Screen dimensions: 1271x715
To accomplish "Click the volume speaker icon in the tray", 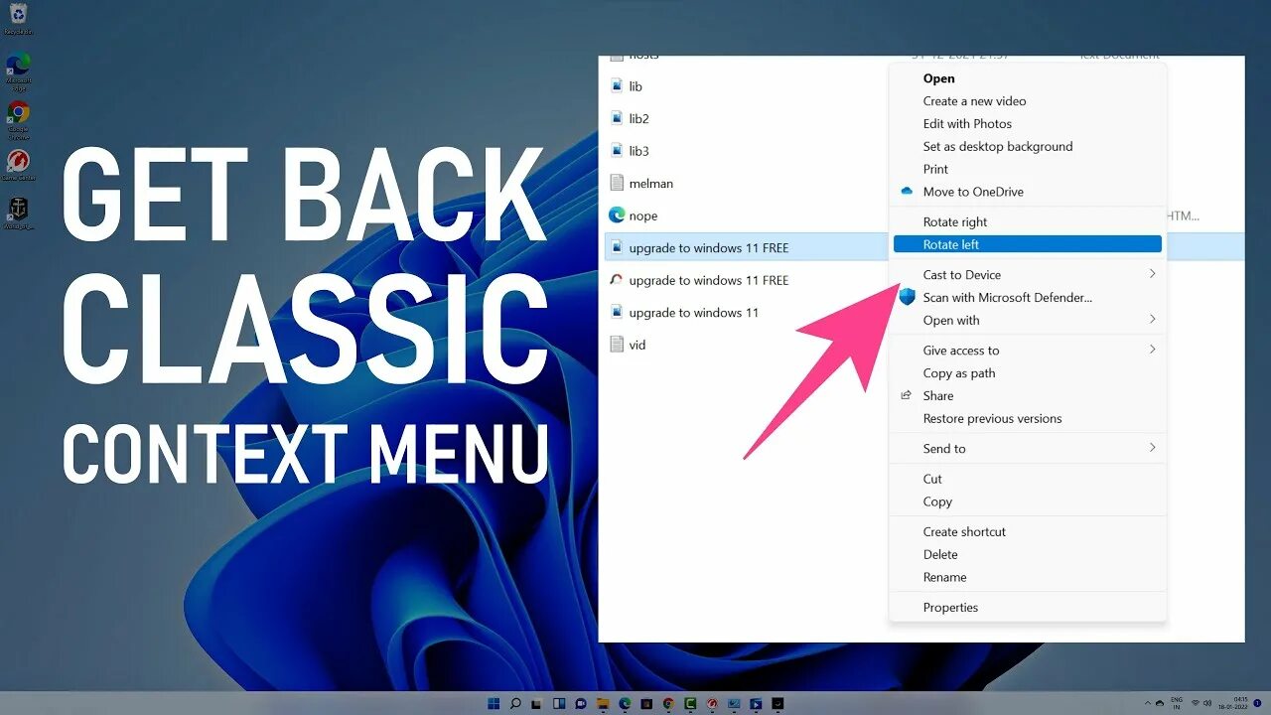I will coord(1207,703).
